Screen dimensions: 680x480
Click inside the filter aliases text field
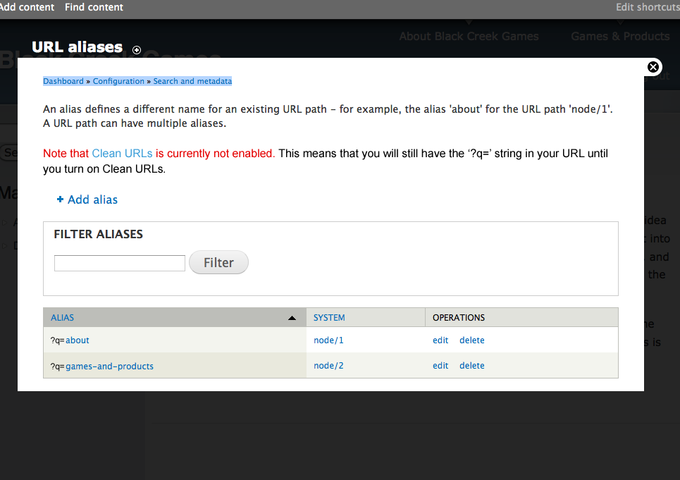point(119,263)
